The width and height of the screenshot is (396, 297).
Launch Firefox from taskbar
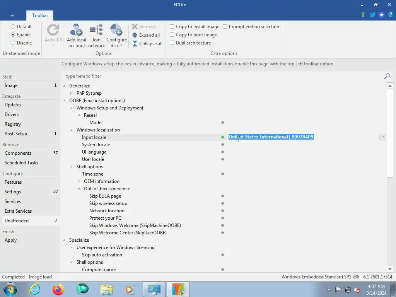pyautogui.click(x=58, y=289)
